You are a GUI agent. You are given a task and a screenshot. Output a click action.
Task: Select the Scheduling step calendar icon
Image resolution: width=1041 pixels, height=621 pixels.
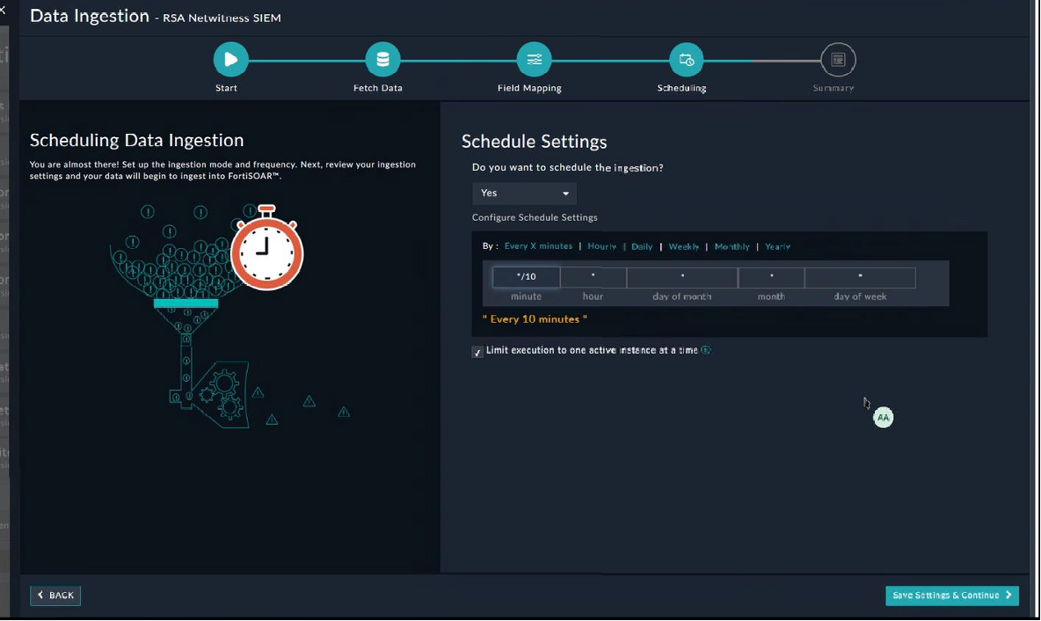(686, 60)
